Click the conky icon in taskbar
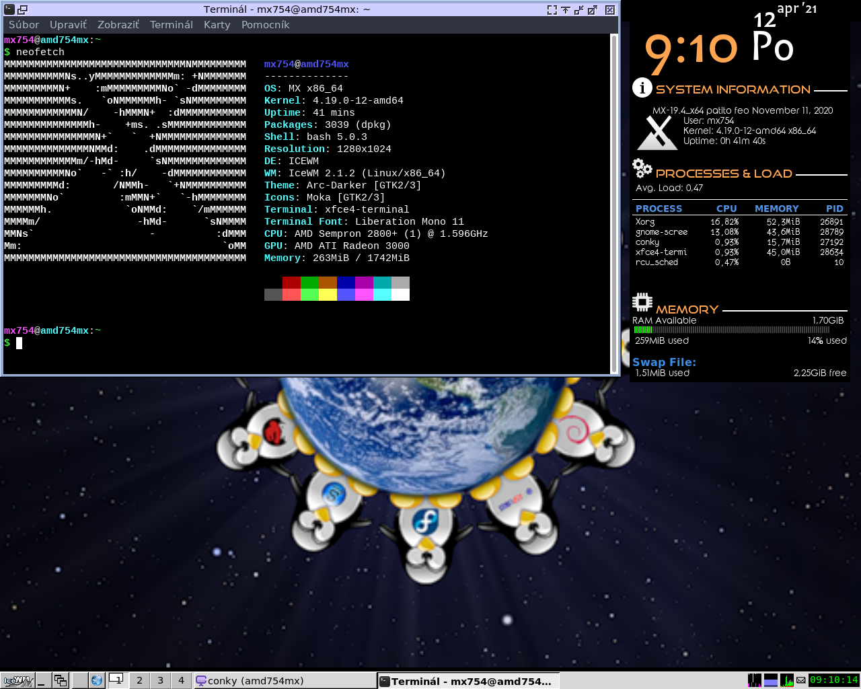 point(200,680)
